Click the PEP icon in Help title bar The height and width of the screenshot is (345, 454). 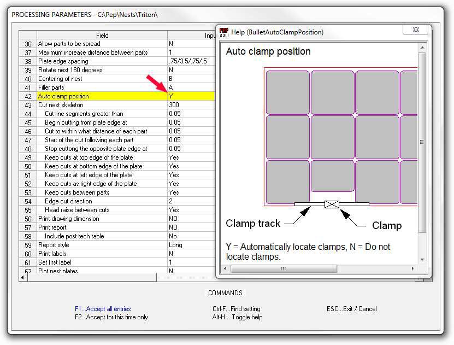point(224,32)
